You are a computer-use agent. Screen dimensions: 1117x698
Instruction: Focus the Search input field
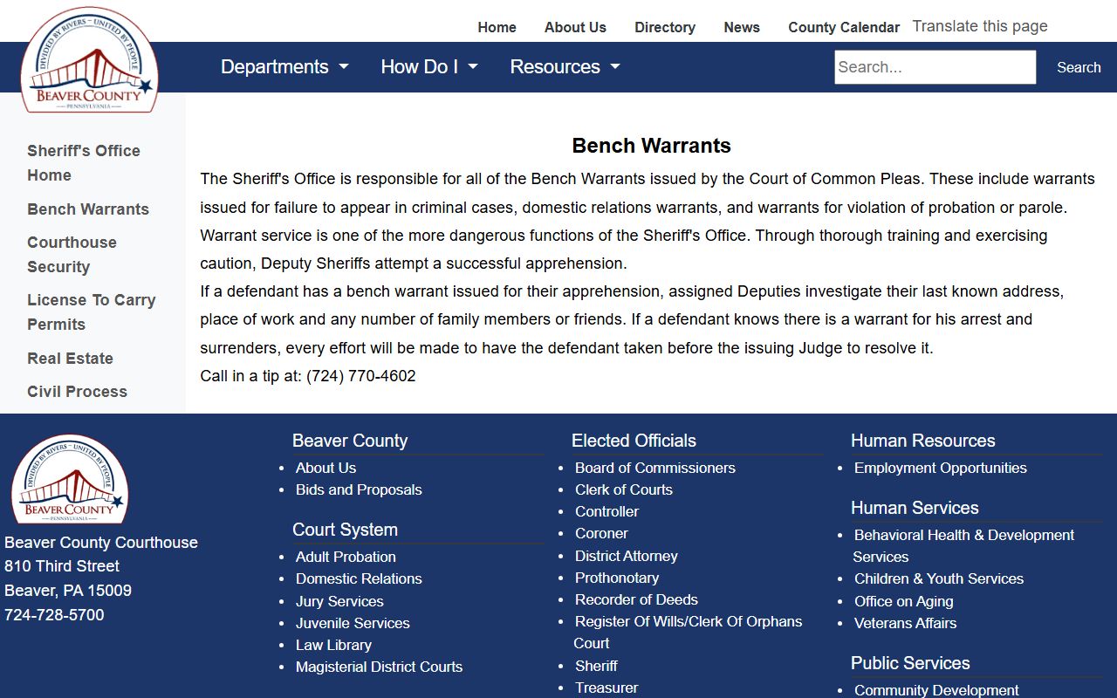935,67
